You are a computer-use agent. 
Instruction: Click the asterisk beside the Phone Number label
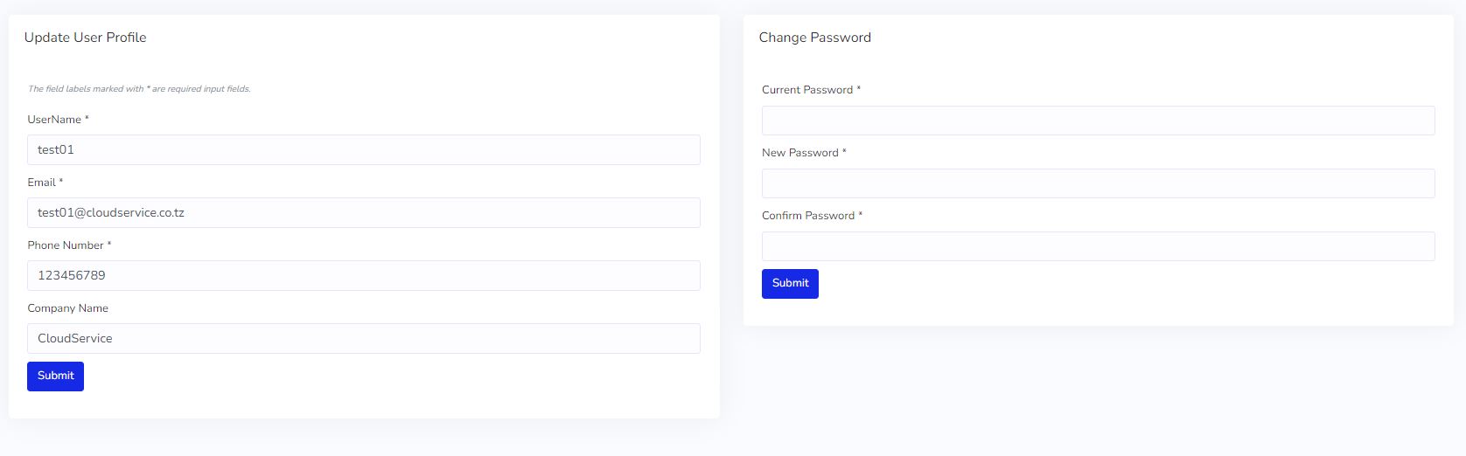[x=109, y=245]
